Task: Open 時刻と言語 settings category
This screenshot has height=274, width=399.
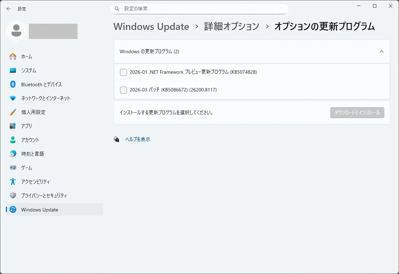Action: pyautogui.click(x=32, y=154)
